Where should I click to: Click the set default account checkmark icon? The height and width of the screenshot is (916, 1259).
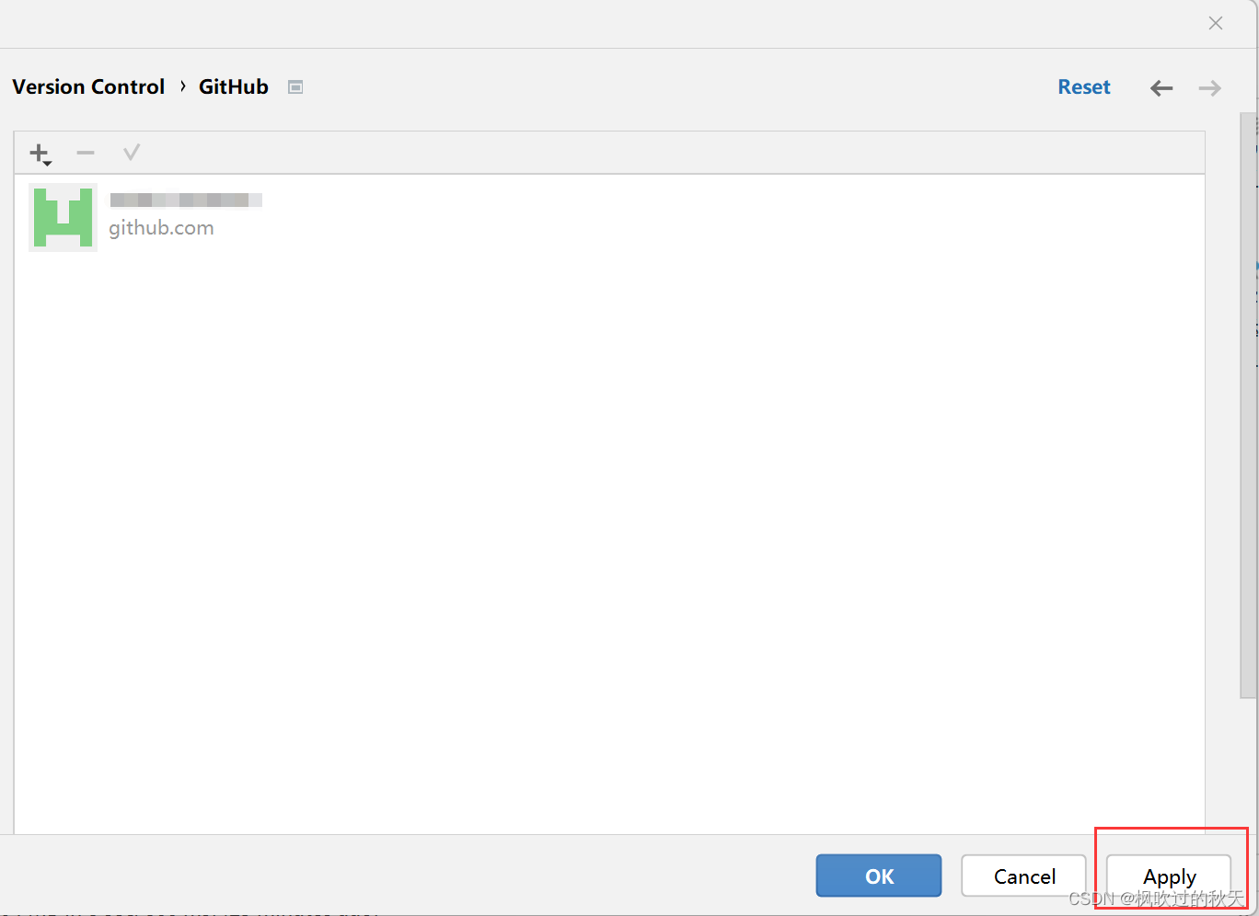tap(131, 153)
